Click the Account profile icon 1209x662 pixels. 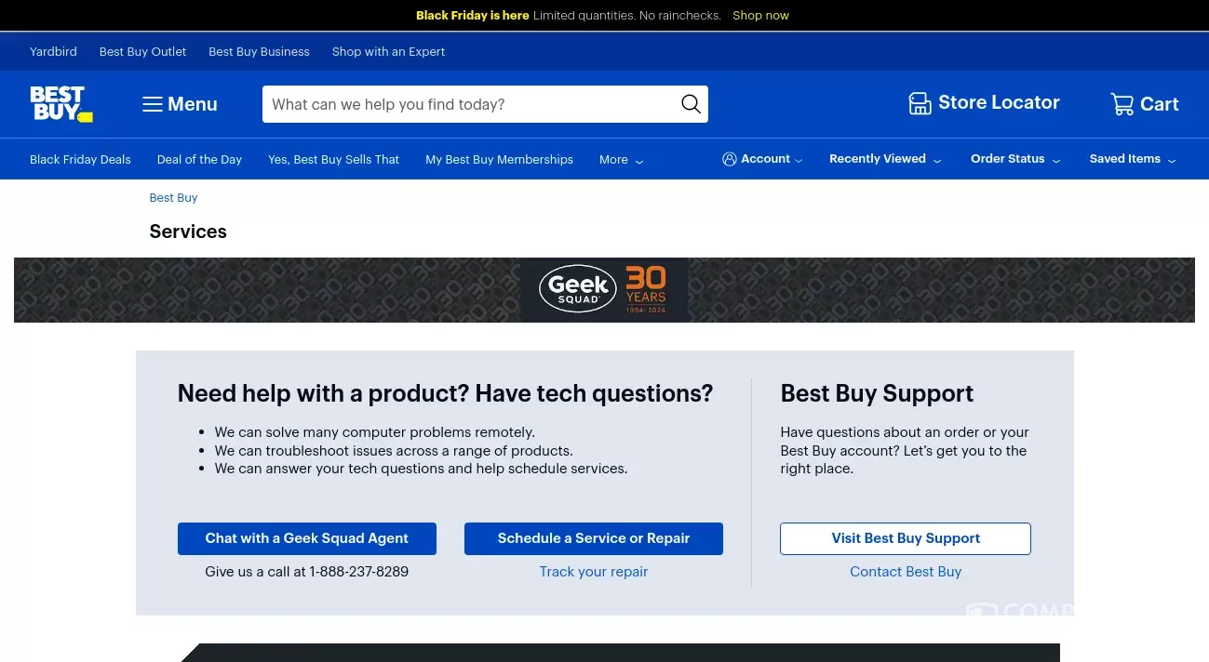pyautogui.click(x=730, y=159)
